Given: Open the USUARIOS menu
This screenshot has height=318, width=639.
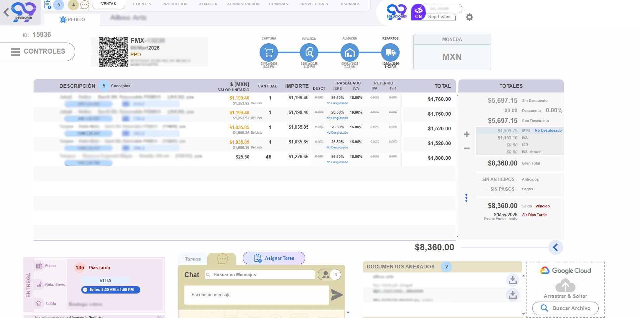Looking at the screenshot, I should pyautogui.click(x=350, y=4).
